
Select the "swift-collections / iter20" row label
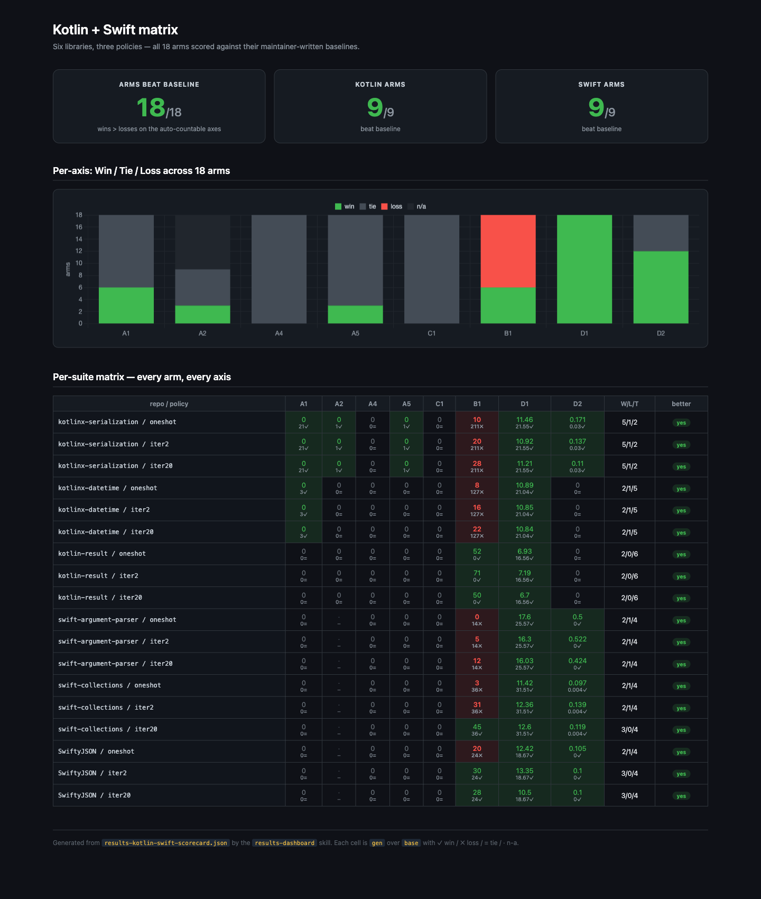pyautogui.click(x=108, y=729)
